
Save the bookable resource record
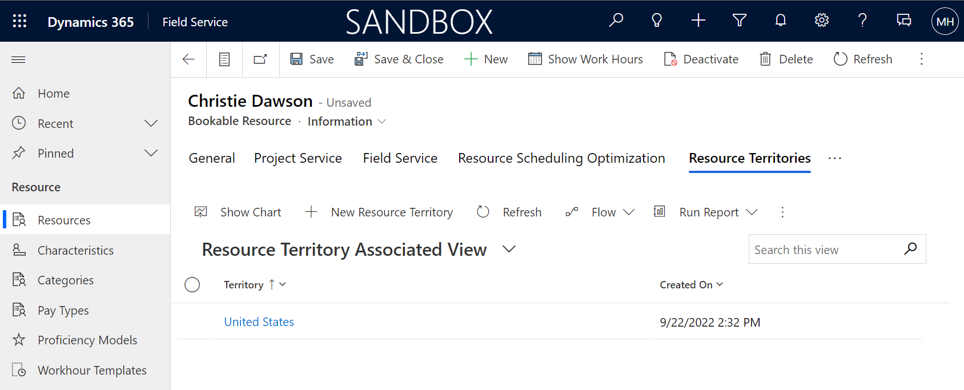(312, 59)
